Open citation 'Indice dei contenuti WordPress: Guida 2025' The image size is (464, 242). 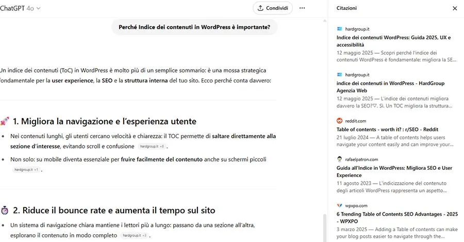point(393,41)
